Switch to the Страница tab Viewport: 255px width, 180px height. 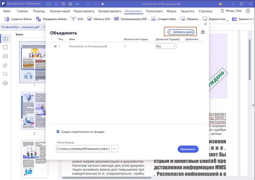click(205, 11)
